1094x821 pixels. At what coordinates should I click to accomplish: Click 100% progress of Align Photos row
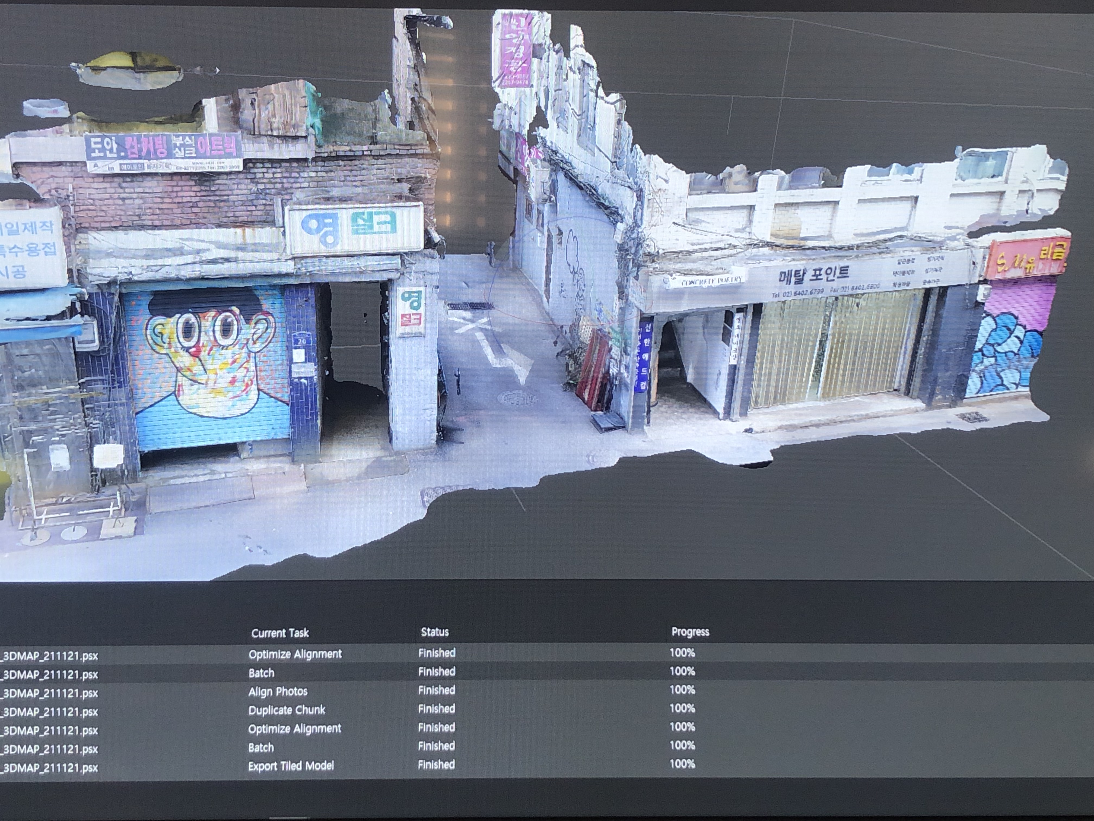682,689
